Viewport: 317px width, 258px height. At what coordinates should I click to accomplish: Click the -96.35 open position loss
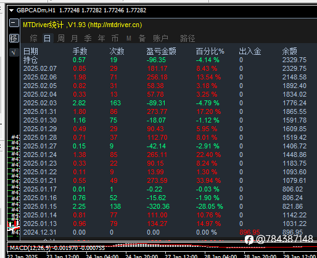coord(156,60)
